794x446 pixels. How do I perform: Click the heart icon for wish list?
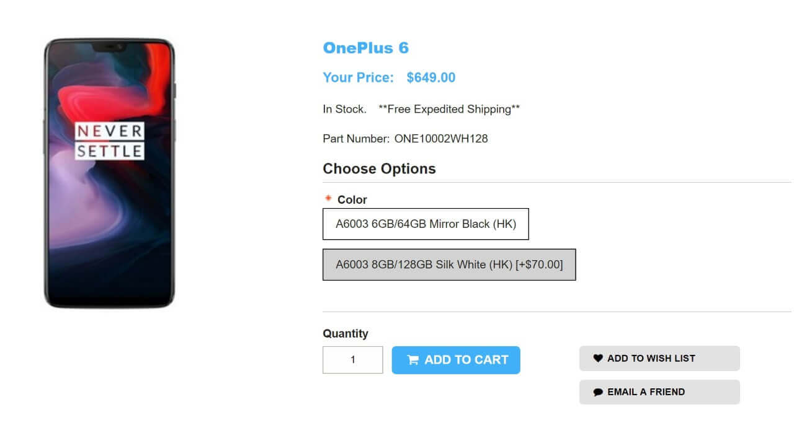[x=598, y=358]
